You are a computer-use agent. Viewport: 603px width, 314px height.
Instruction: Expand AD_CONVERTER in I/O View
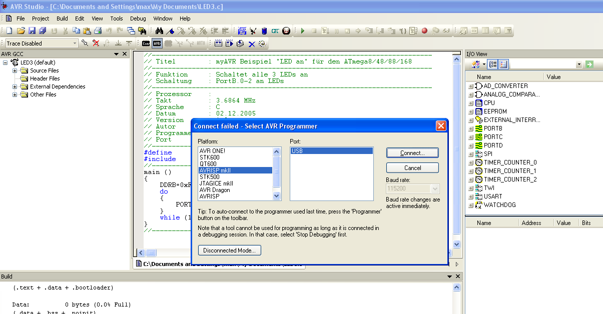coord(470,86)
